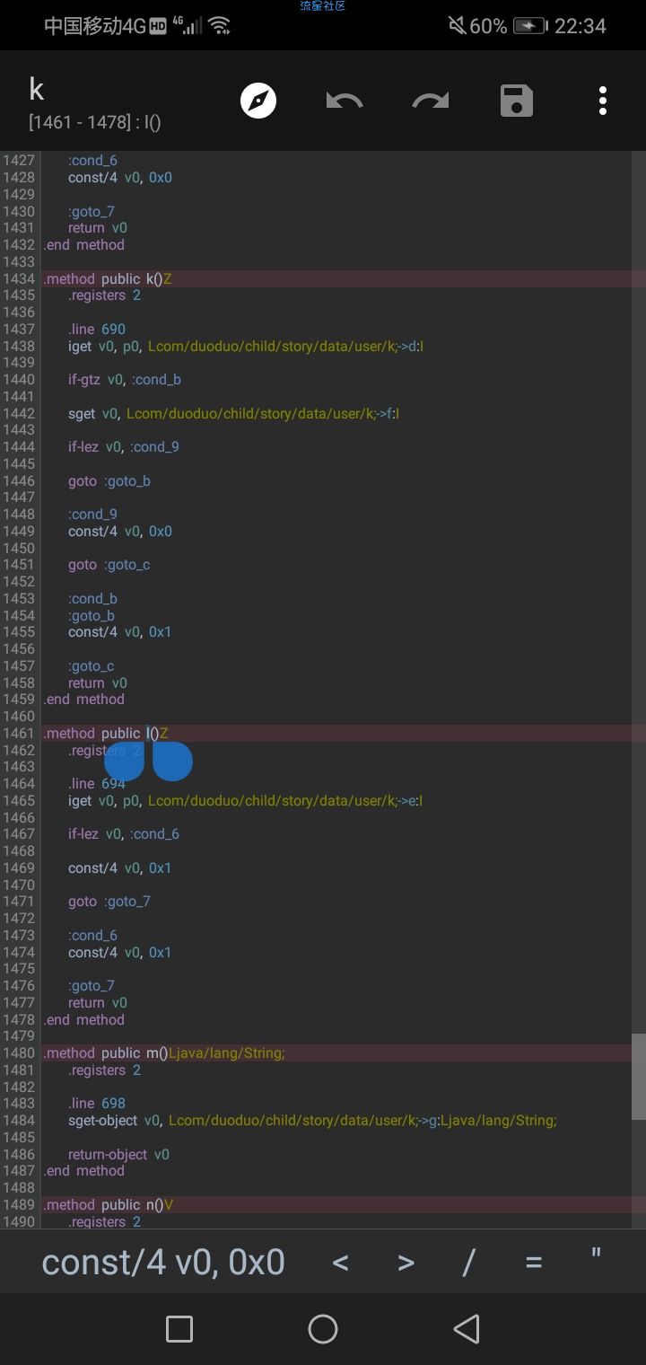Screen dimensions: 646x1365
Task: Tap 'return-object v0' instruction
Action: (x=118, y=1155)
